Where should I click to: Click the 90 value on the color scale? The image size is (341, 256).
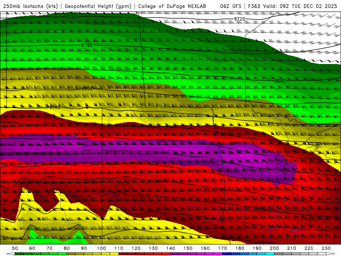(x=84, y=248)
